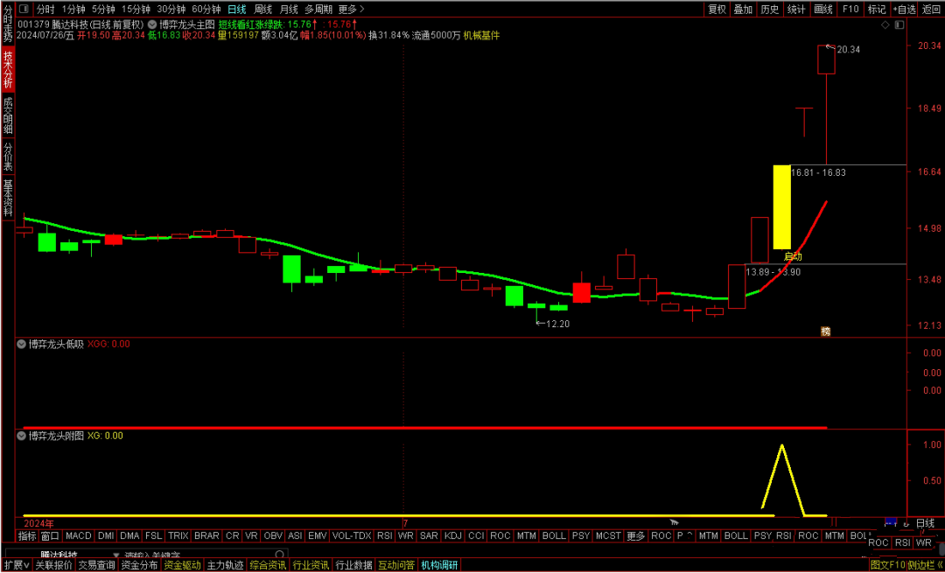Open 基本资料 side tab
This screenshot has height=573, width=945.
pyautogui.click(x=8, y=197)
